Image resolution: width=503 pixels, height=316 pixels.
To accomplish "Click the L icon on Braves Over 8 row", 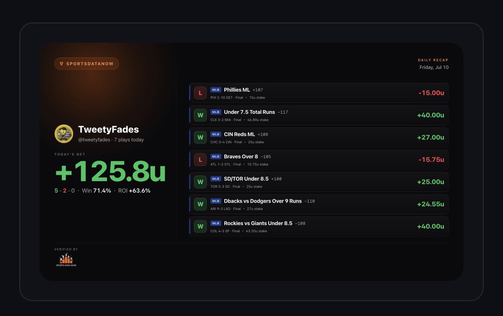I will click(x=200, y=160).
